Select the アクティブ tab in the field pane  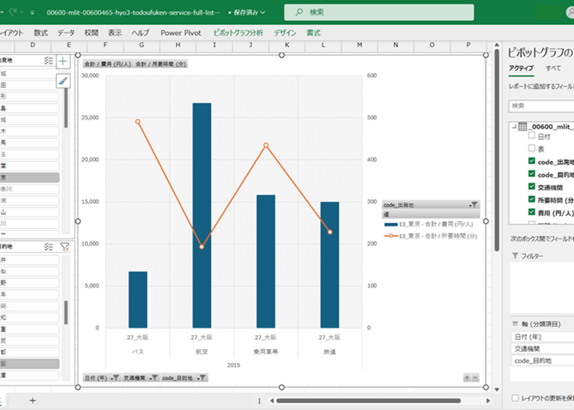(521, 68)
